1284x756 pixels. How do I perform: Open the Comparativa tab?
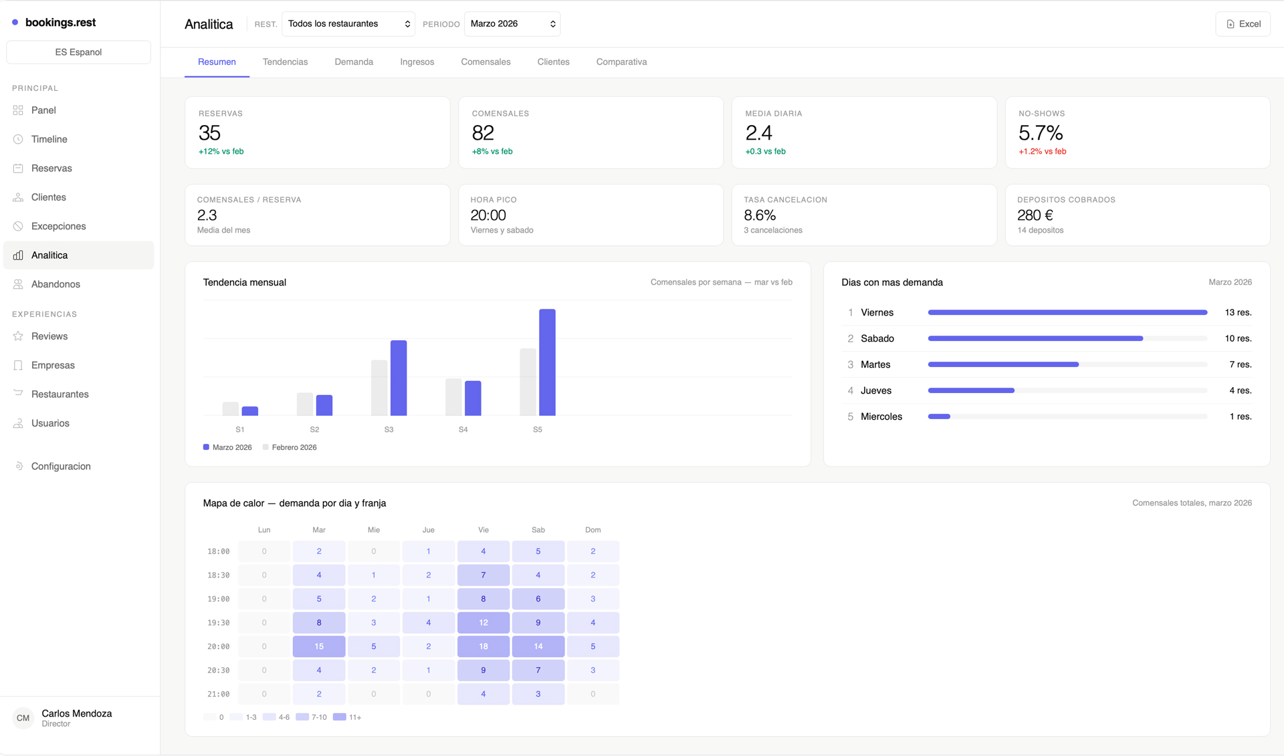point(621,62)
